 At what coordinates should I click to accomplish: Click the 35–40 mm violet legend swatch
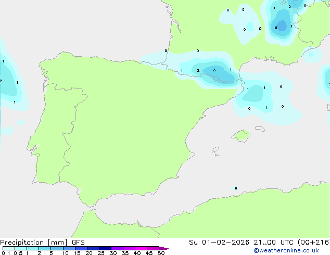tap(129, 248)
